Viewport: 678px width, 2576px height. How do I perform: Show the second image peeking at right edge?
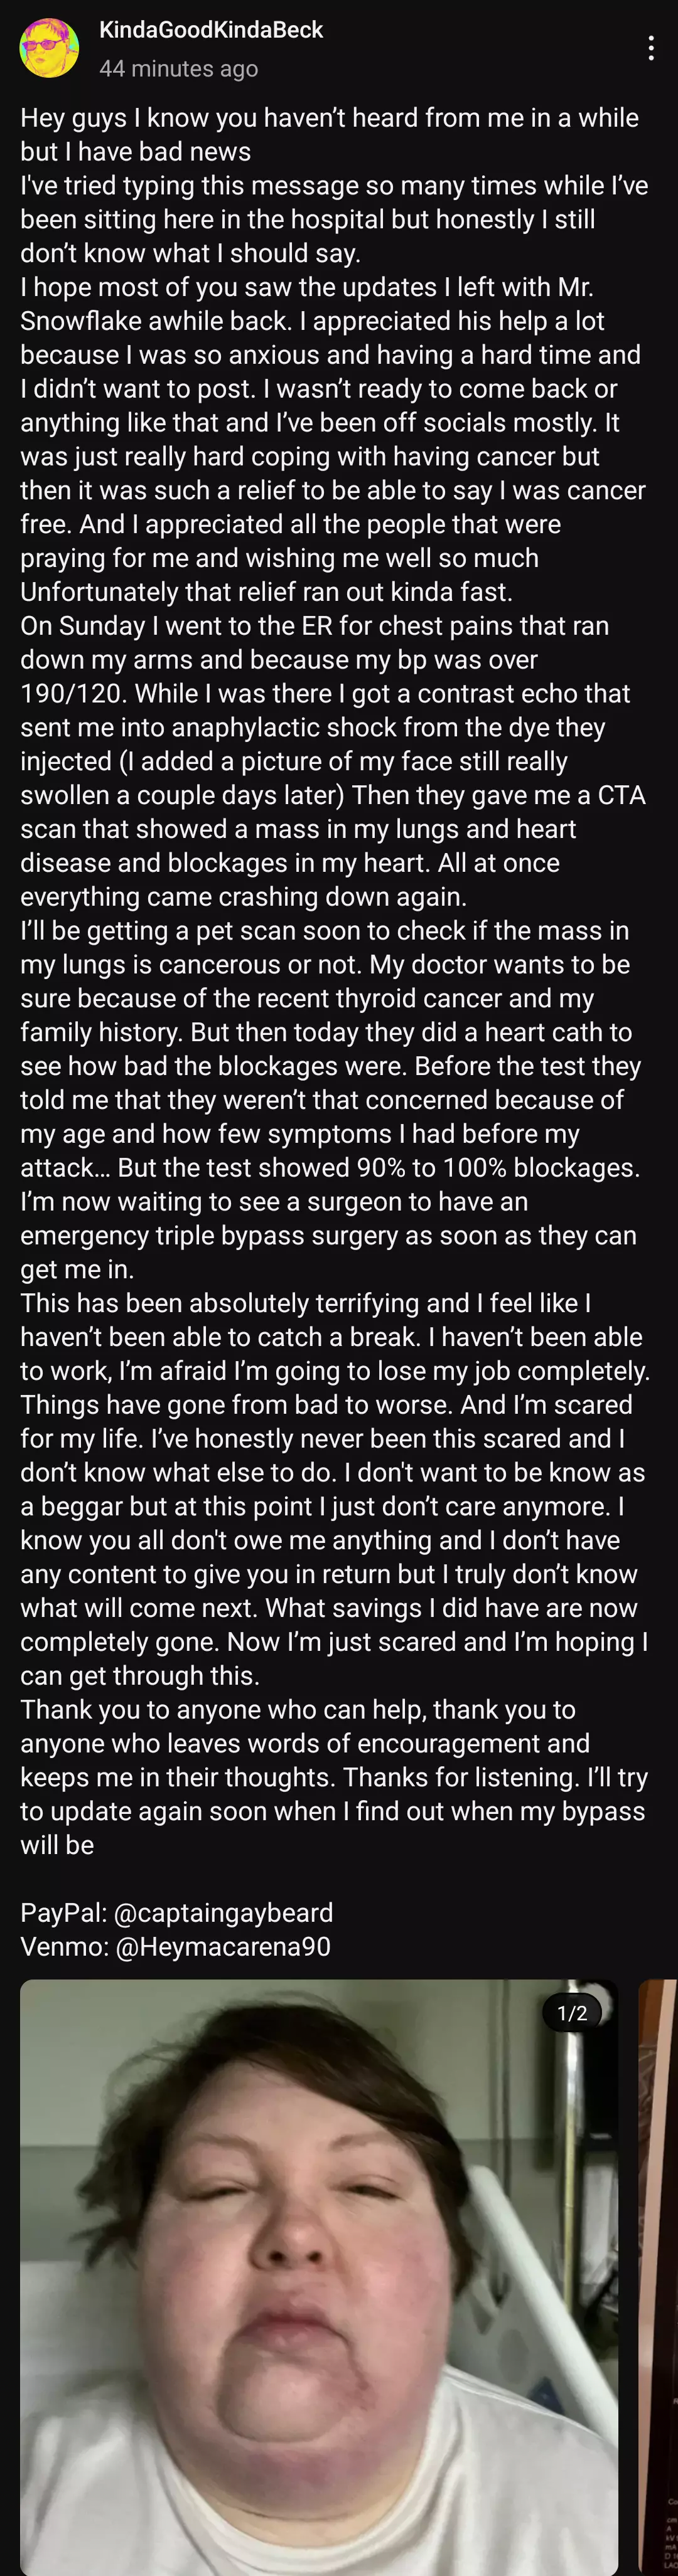(x=658, y=2277)
